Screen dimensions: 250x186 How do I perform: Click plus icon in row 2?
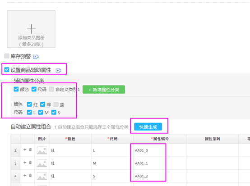[25, 150]
